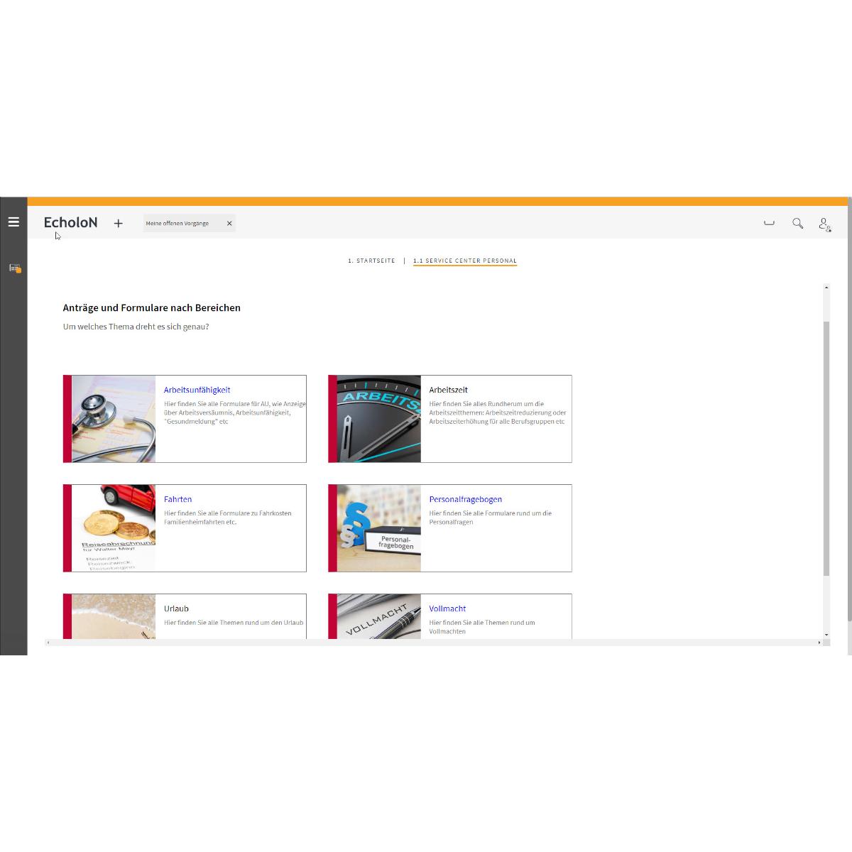Click the coins and car Fahrten thumbnail

coord(114,528)
